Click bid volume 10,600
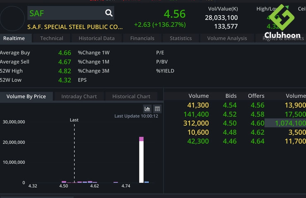 (x=198, y=132)
